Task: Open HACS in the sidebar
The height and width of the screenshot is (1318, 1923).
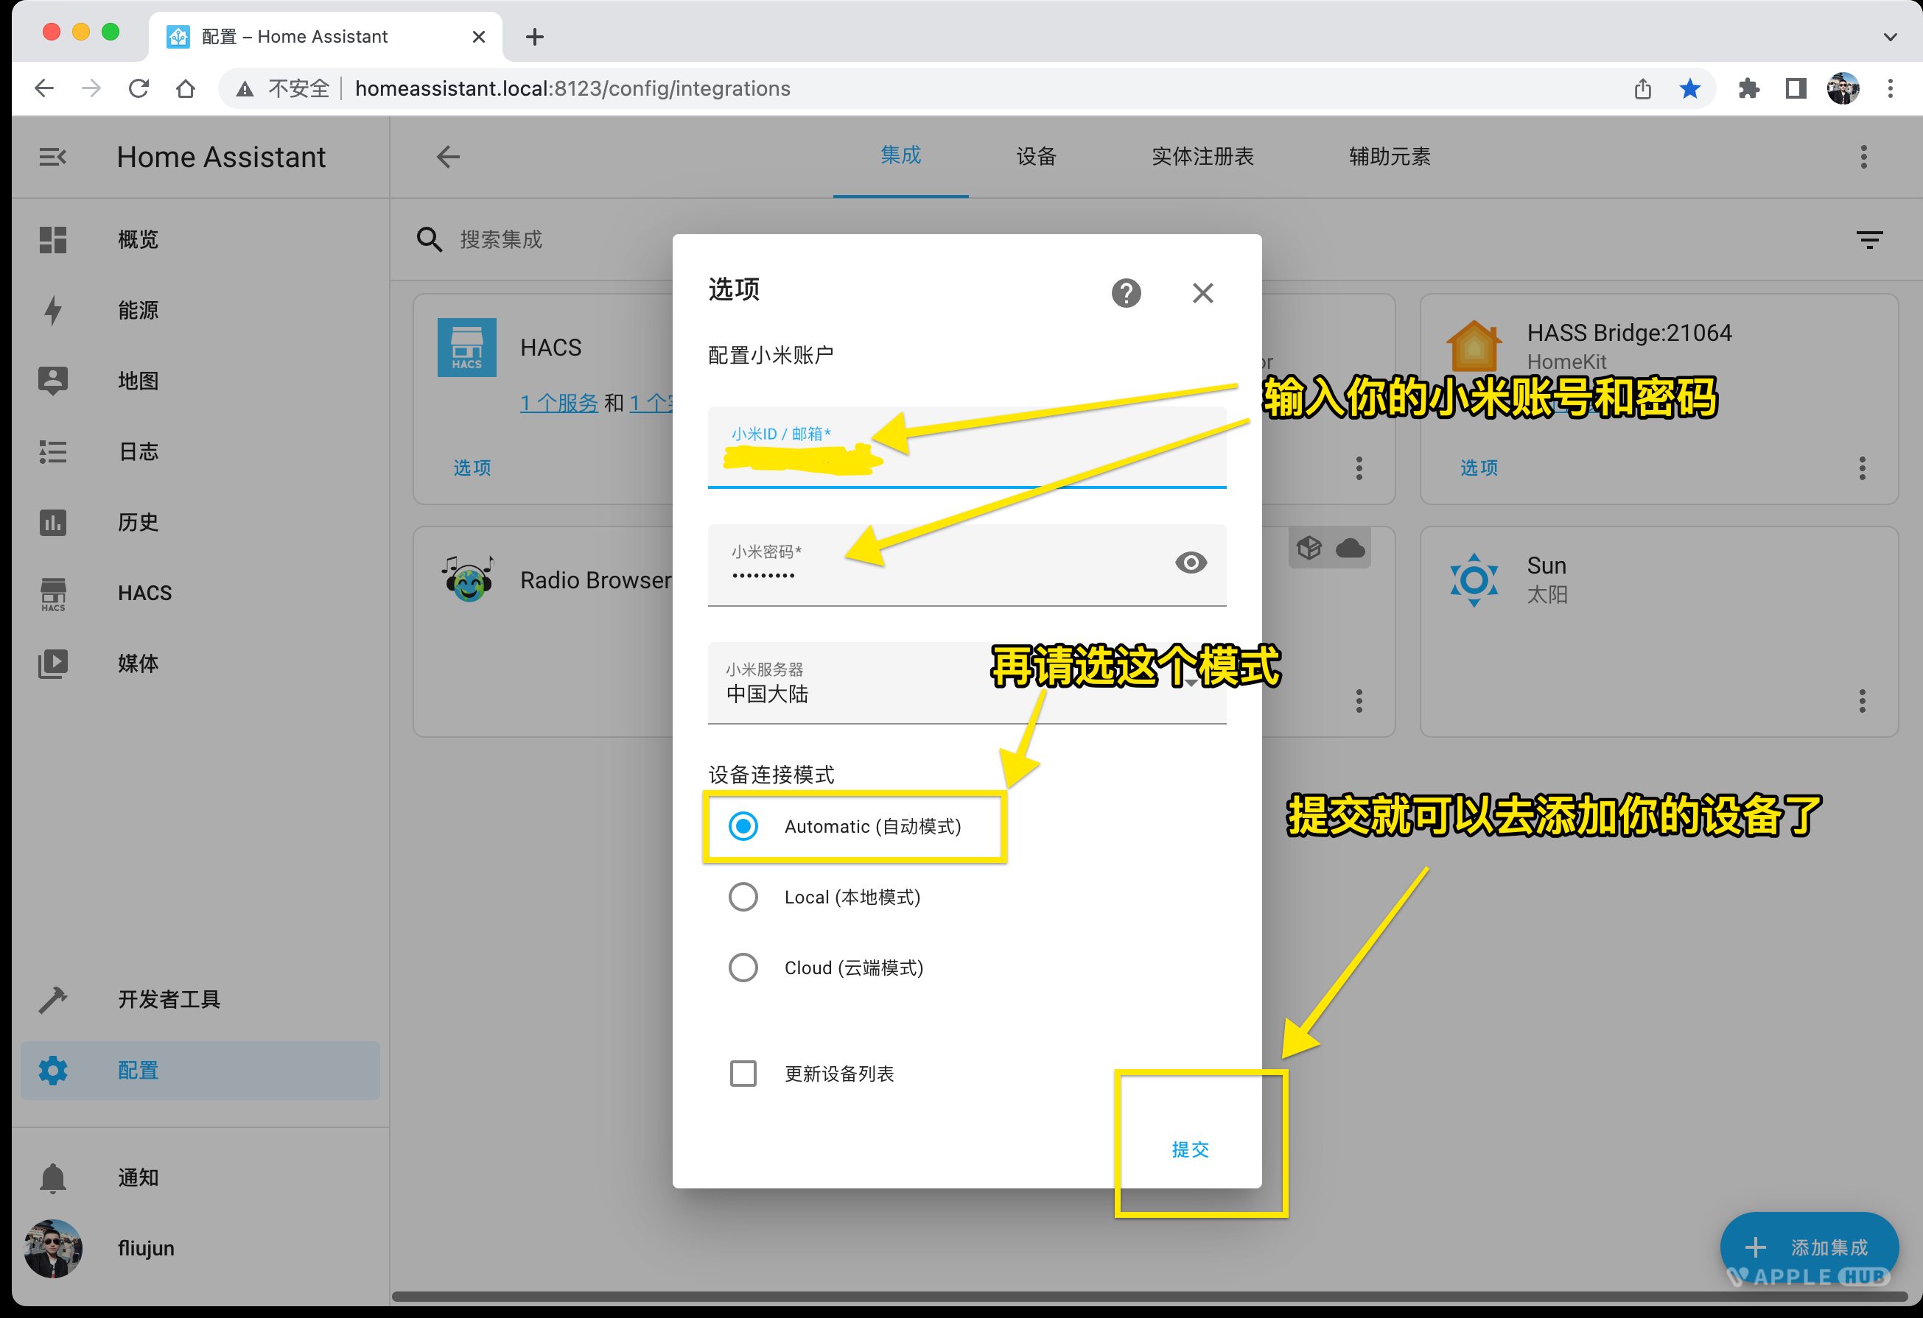Action: (x=144, y=593)
